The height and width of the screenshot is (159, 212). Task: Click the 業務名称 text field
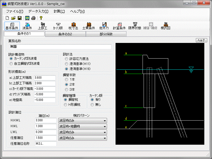[60, 46]
